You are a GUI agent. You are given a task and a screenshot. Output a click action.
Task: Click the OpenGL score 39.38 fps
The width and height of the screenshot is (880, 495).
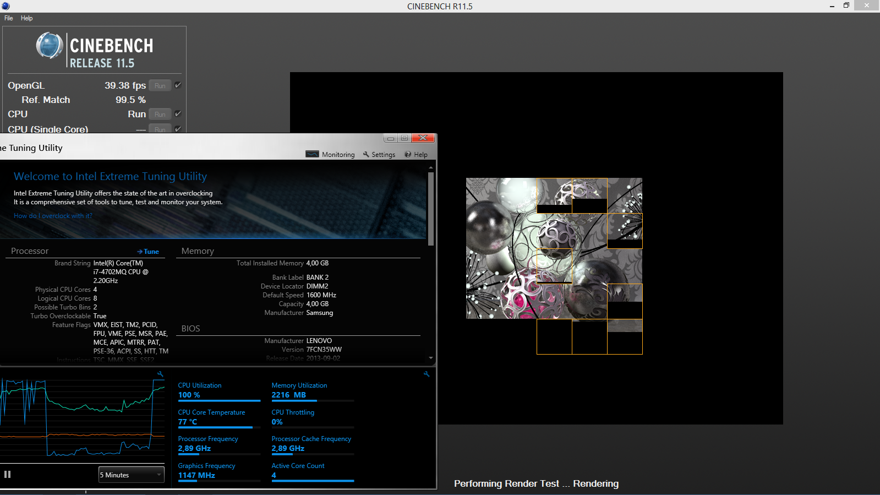pos(125,85)
